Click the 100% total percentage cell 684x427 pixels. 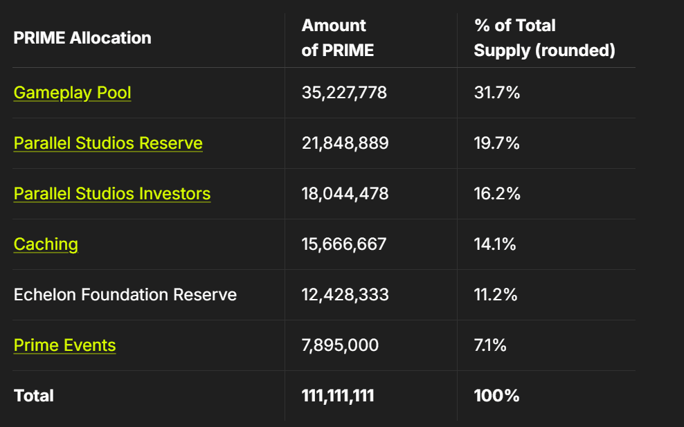pos(497,396)
